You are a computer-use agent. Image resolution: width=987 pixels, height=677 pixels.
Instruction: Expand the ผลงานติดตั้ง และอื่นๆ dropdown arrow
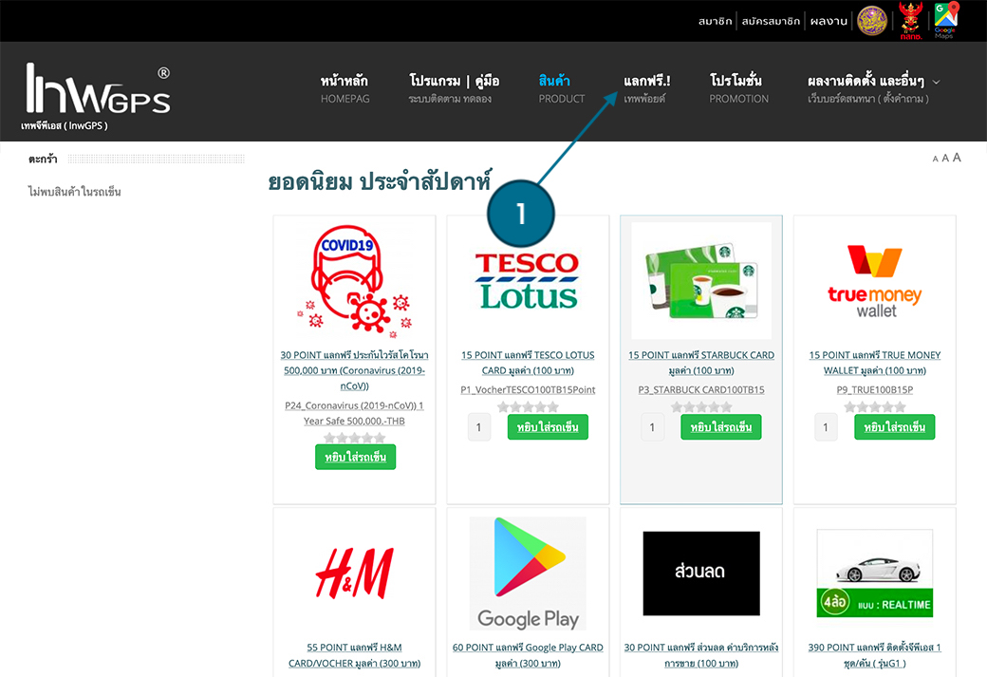tap(937, 82)
